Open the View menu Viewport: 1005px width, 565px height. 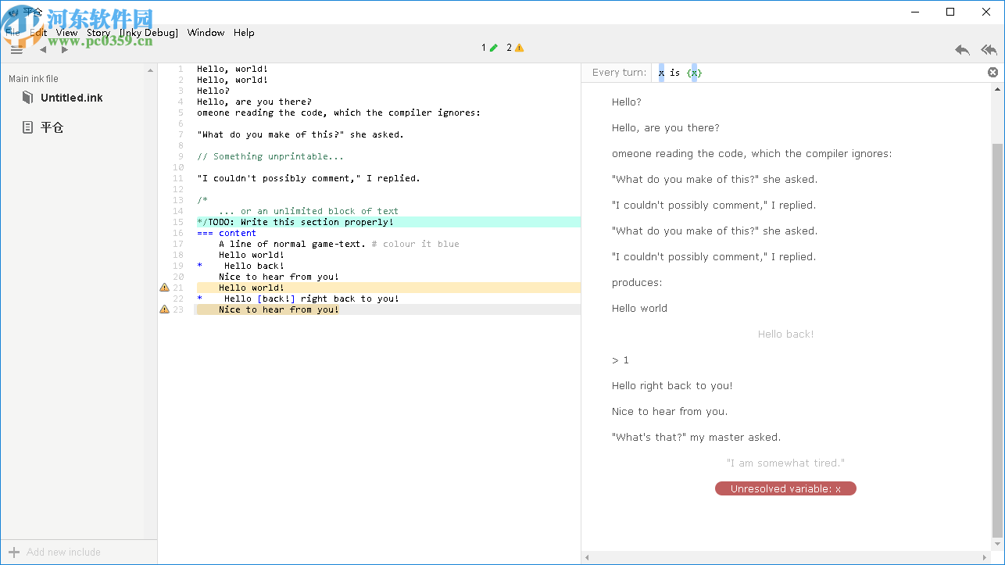pos(66,33)
